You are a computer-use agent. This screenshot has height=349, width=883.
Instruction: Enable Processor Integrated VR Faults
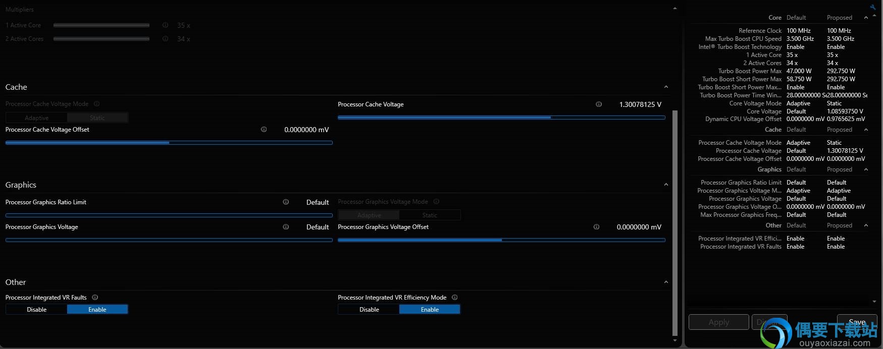click(x=97, y=310)
